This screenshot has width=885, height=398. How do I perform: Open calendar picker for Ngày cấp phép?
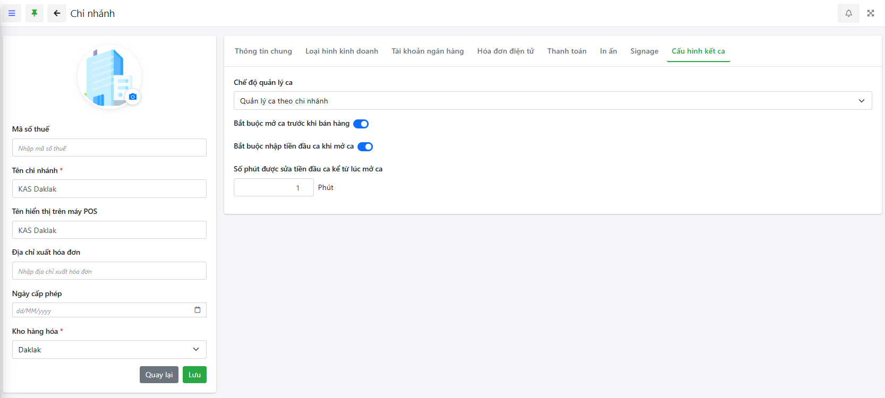click(x=198, y=310)
